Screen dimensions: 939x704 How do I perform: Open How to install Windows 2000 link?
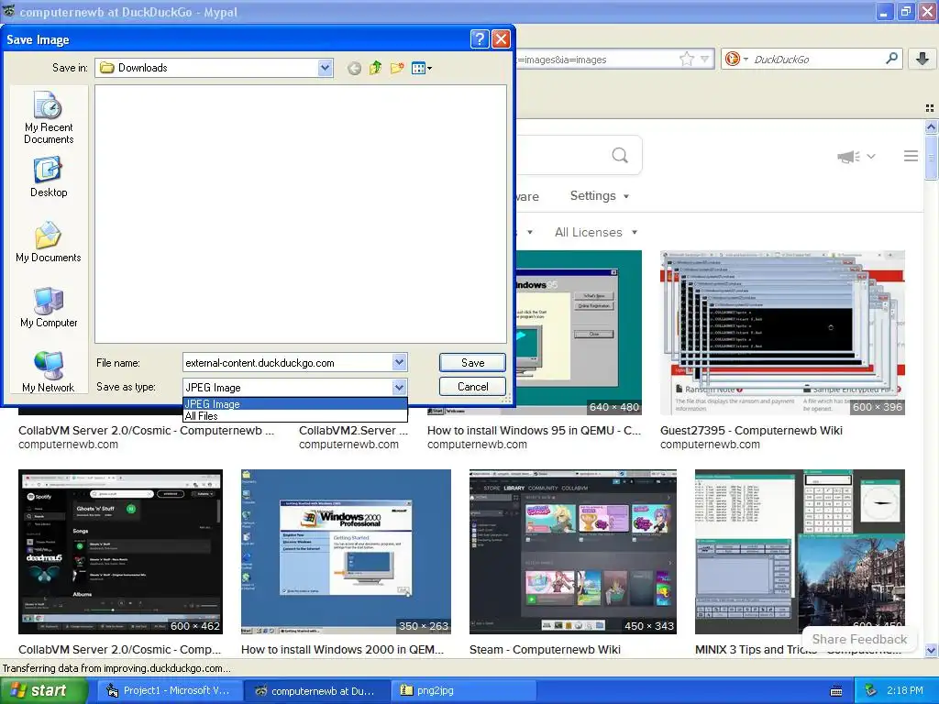pyautogui.click(x=342, y=650)
